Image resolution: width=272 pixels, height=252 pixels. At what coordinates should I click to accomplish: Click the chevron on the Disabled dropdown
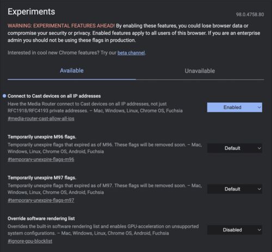[x=259, y=230]
